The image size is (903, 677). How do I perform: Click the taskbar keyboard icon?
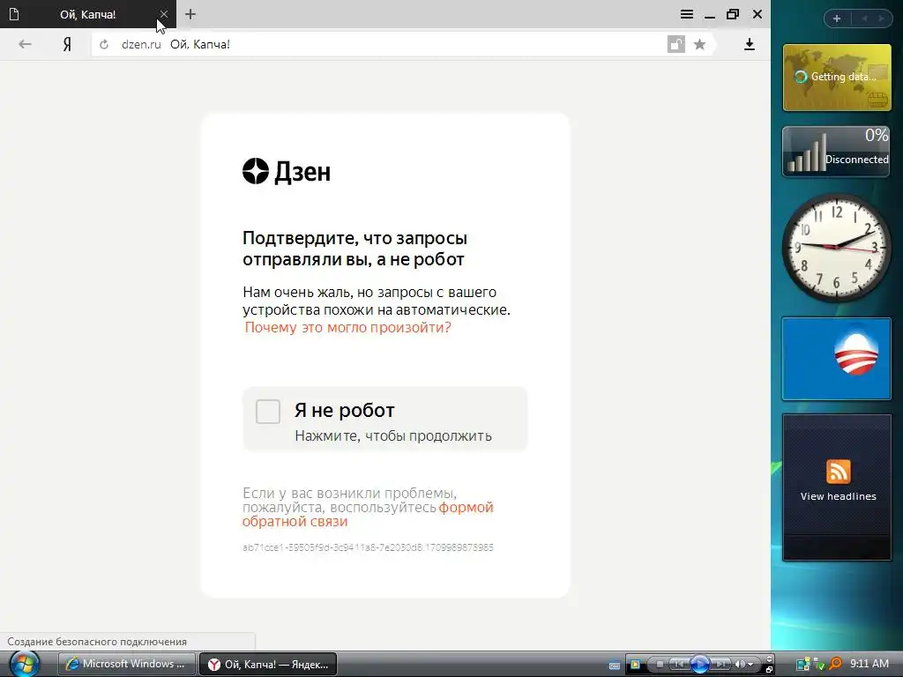pyautogui.click(x=615, y=666)
